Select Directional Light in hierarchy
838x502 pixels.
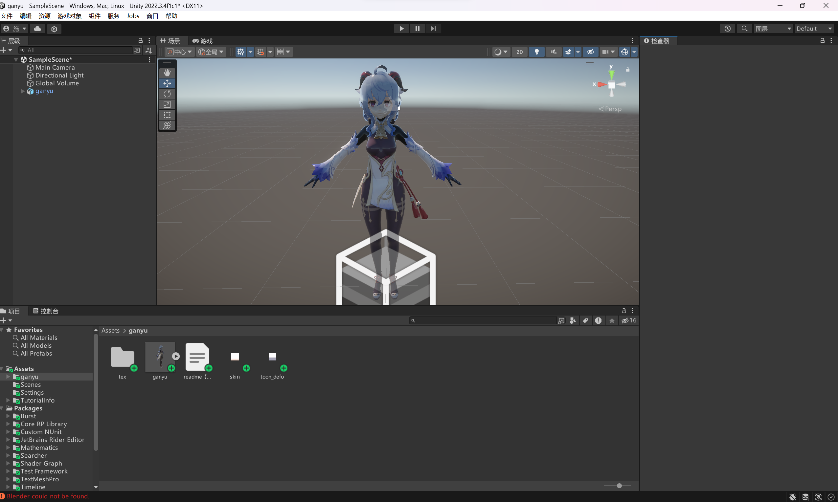tap(59, 76)
